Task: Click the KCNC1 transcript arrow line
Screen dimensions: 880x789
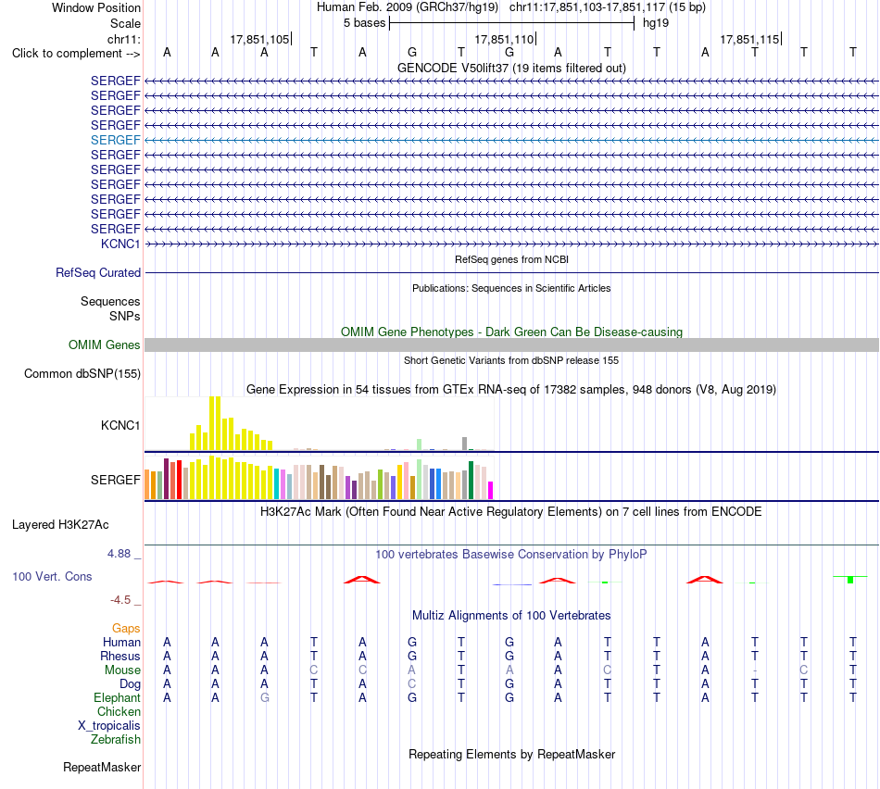Action: point(511,244)
